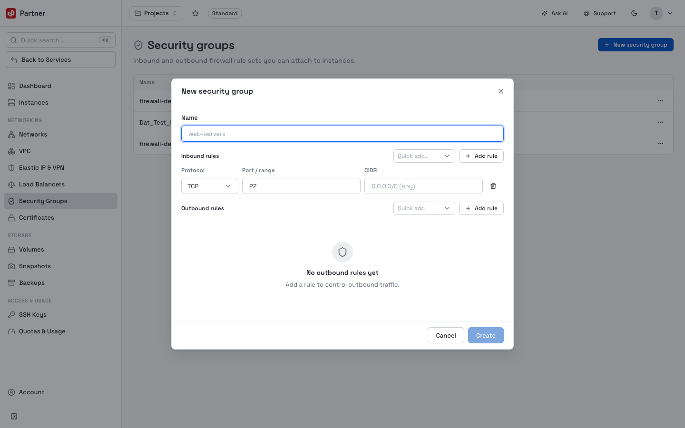685x428 pixels.
Task: Open Outbound rules Quick add dropdown
Action: (424, 208)
